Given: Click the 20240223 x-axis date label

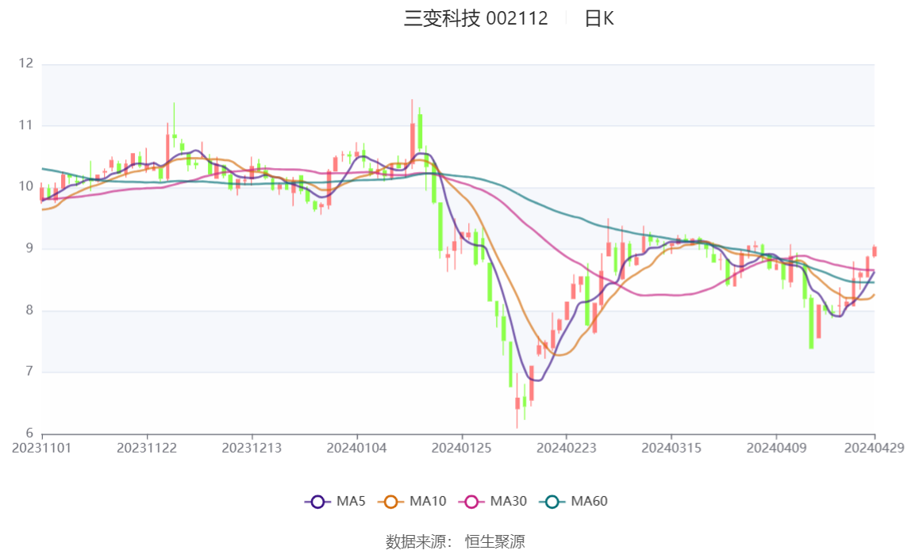Looking at the screenshot, I should tap(567, 448).
